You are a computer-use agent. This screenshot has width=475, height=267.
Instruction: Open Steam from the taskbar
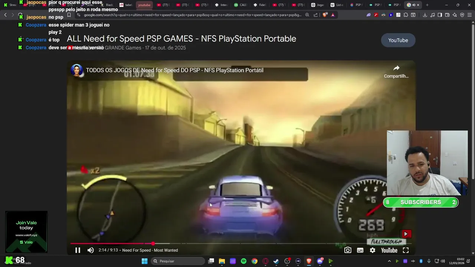(276, 261)
